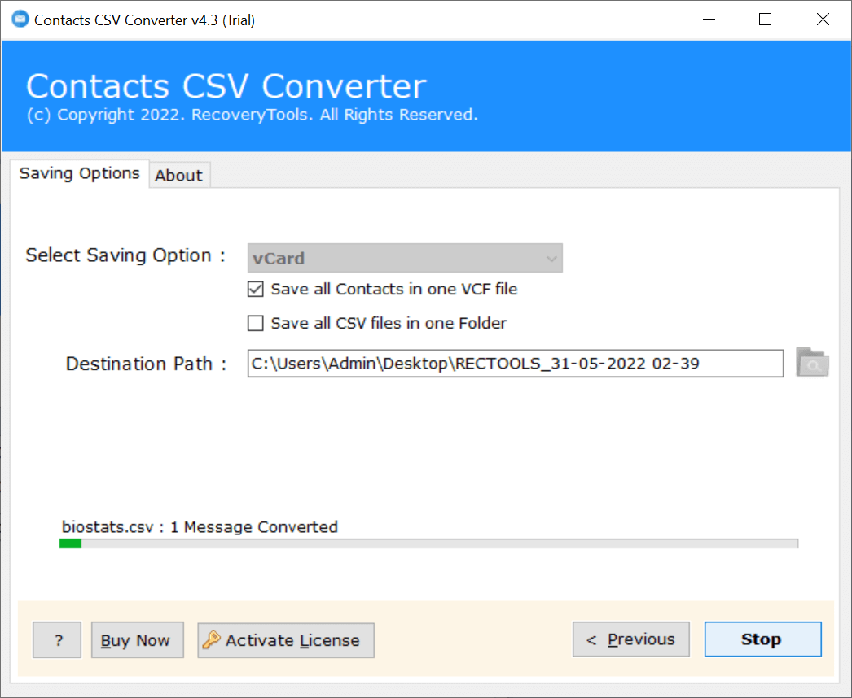The image size is (852, 698).
Task: Click inside the Destination Path text field
Action: point(515,364)
